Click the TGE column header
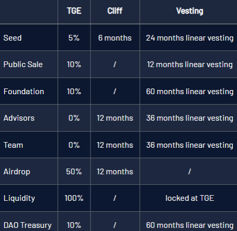Screen dimensions: 237x231 tap(74, 11)
